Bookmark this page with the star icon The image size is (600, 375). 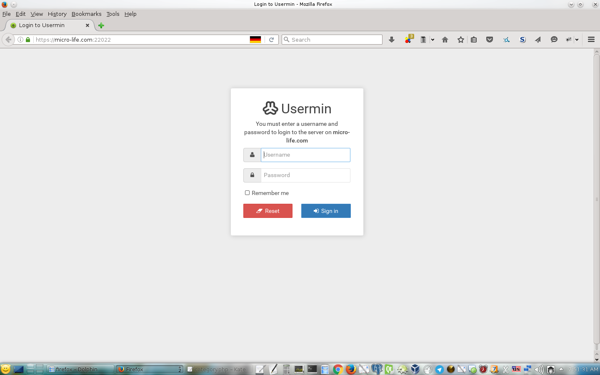(461, 40)
